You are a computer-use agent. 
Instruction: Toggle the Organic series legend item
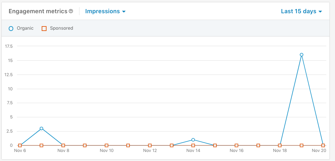point(21,28)
